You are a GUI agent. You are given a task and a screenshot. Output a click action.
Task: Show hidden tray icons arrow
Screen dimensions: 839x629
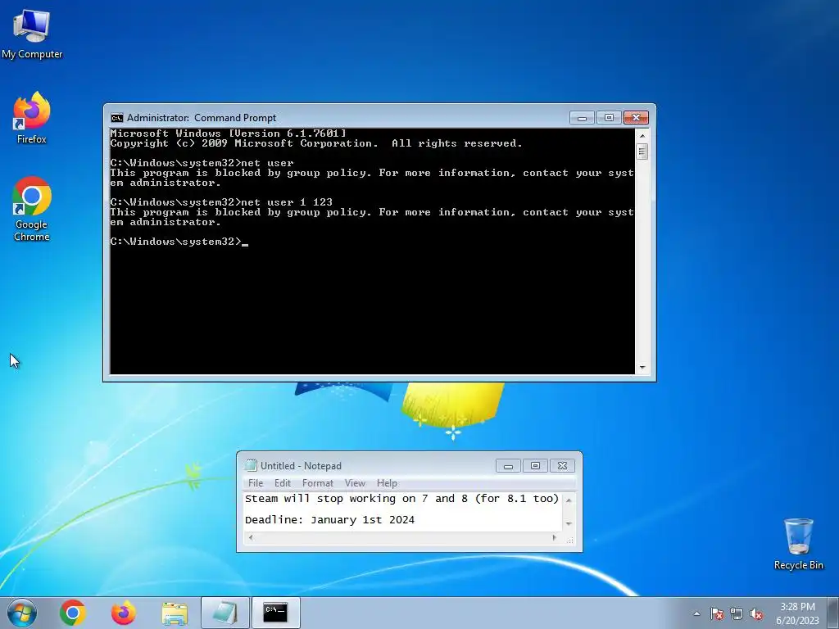click(696, 613)
